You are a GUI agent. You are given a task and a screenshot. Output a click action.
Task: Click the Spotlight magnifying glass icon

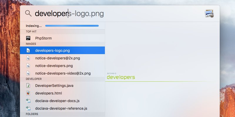(28, 13)
